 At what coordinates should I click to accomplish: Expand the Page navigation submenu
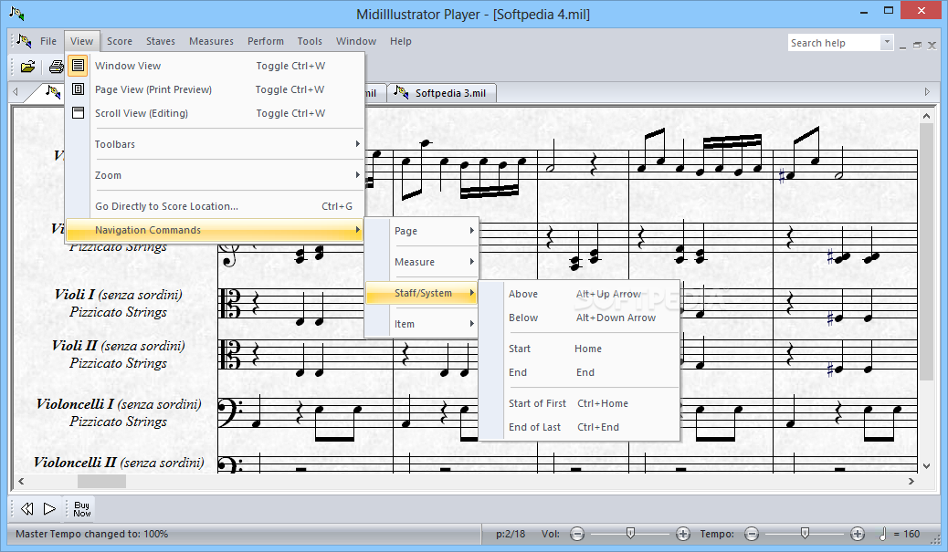pyautogui.click(x=421, y=231)
